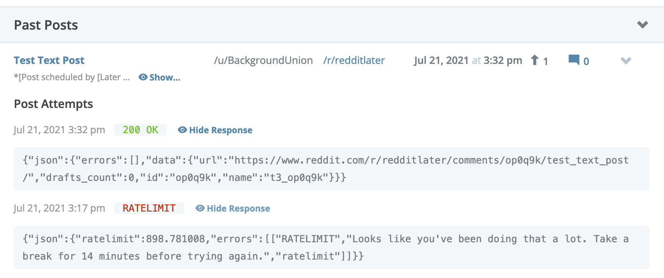The height and width of the screenshot is (278, 664).
Task: Collapse the Test Text Post row chevron
Action: pyautogui.click(x=626, y=60)
